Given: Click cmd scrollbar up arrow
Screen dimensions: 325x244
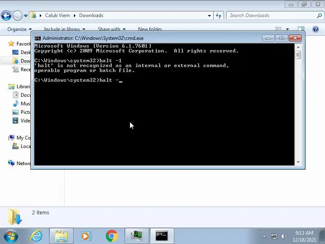Looking at the screenshot, I should point(298,47).
